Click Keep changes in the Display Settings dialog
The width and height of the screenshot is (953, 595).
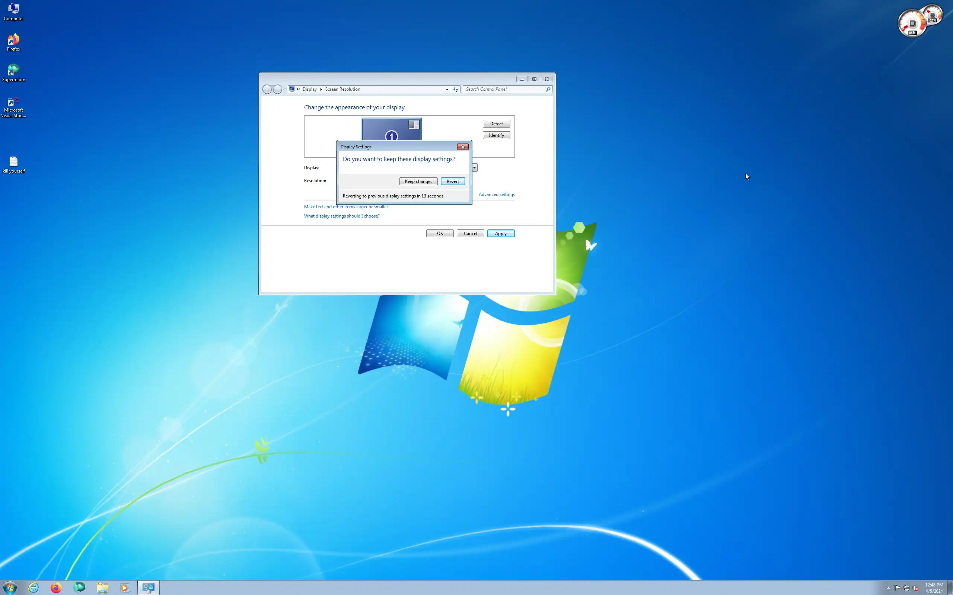coord(418,181)
